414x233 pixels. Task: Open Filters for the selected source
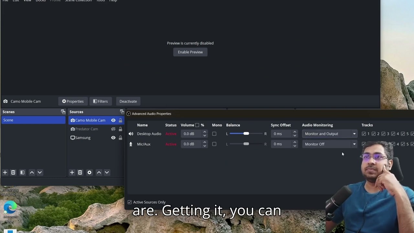click(x=100, y=101)
